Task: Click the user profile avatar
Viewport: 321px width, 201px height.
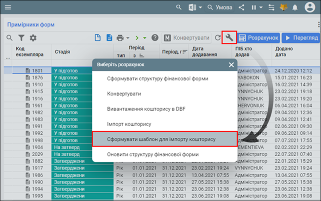Action: point(310,7)
